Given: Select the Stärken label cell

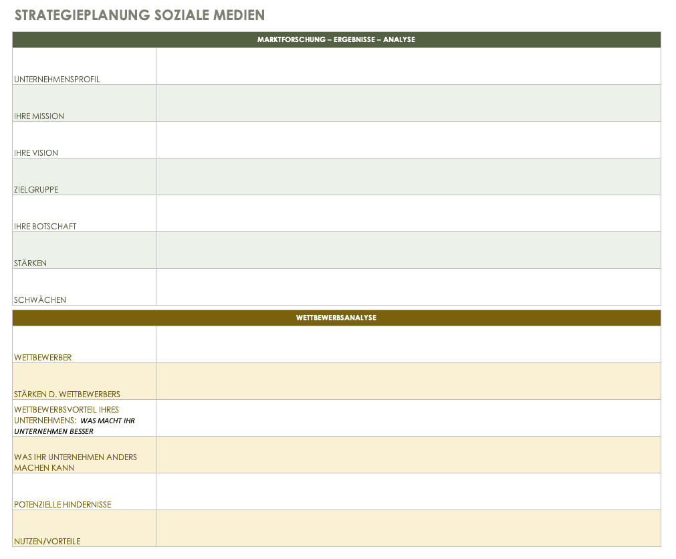Looking at the screenshot, I should (x=84, y=251).
